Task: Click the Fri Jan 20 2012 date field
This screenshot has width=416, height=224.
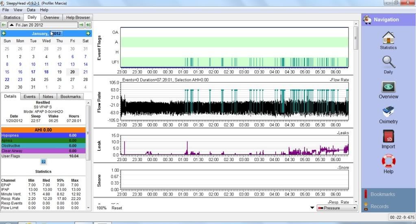Action: pyautogui.click(x=43, y=25)
